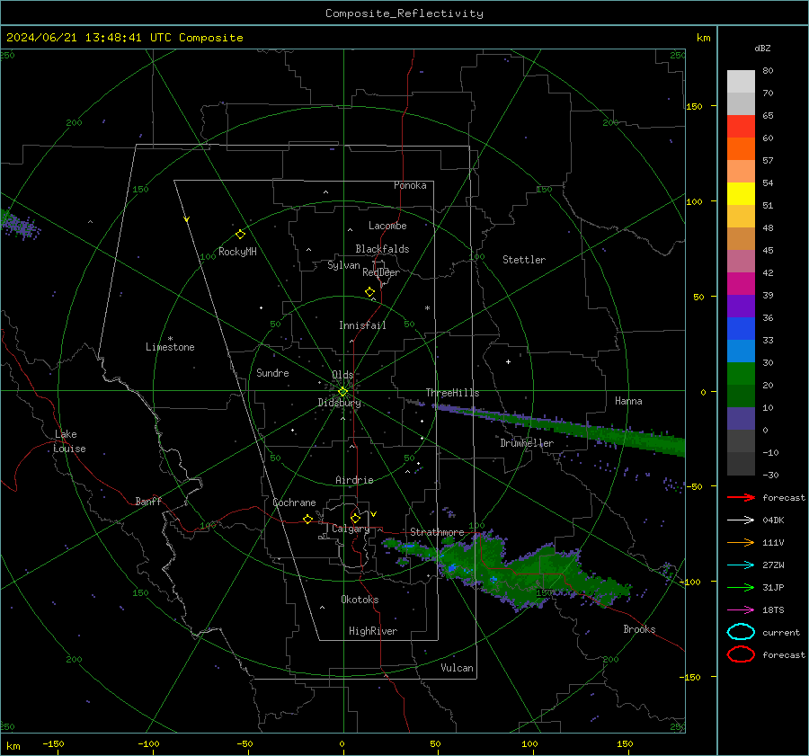Click the Sundre city label

[272, 373]
